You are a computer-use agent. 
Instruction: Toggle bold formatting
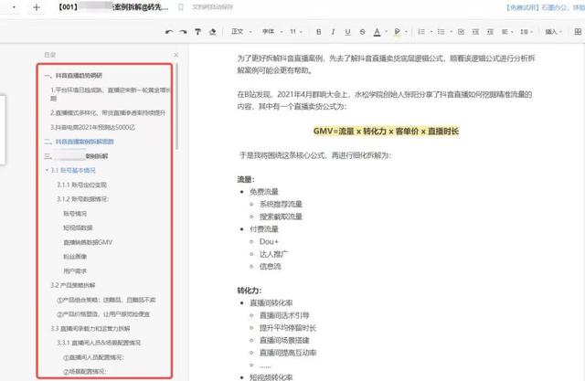(319, 32)
